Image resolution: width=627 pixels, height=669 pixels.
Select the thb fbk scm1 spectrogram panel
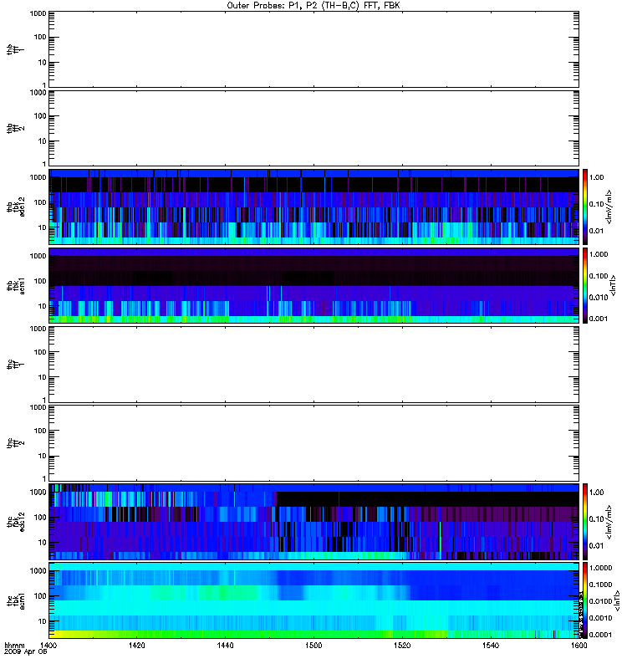(x=314, y=285)
